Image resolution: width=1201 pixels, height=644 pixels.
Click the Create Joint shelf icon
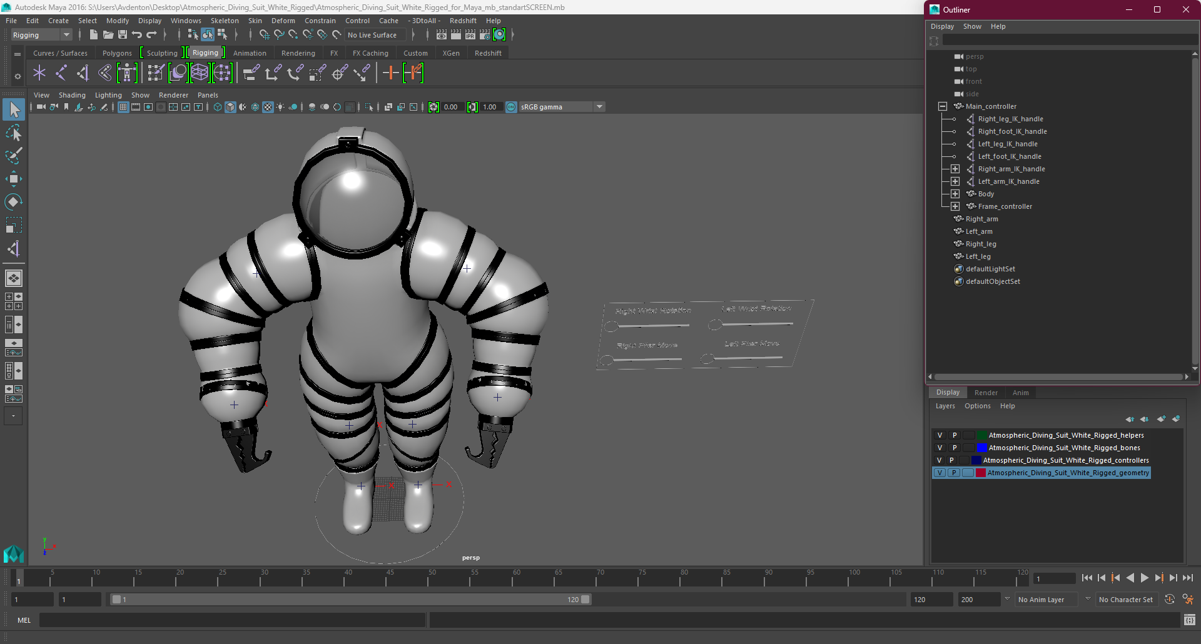click(61, 73)
